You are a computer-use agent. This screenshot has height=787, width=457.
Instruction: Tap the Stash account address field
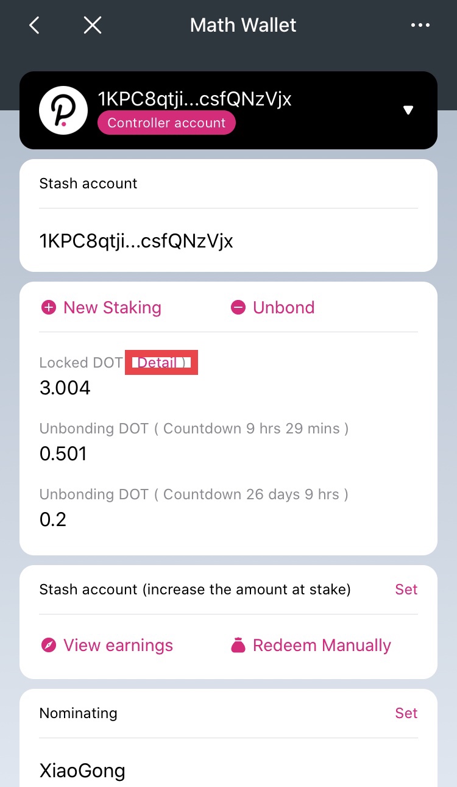136,241
